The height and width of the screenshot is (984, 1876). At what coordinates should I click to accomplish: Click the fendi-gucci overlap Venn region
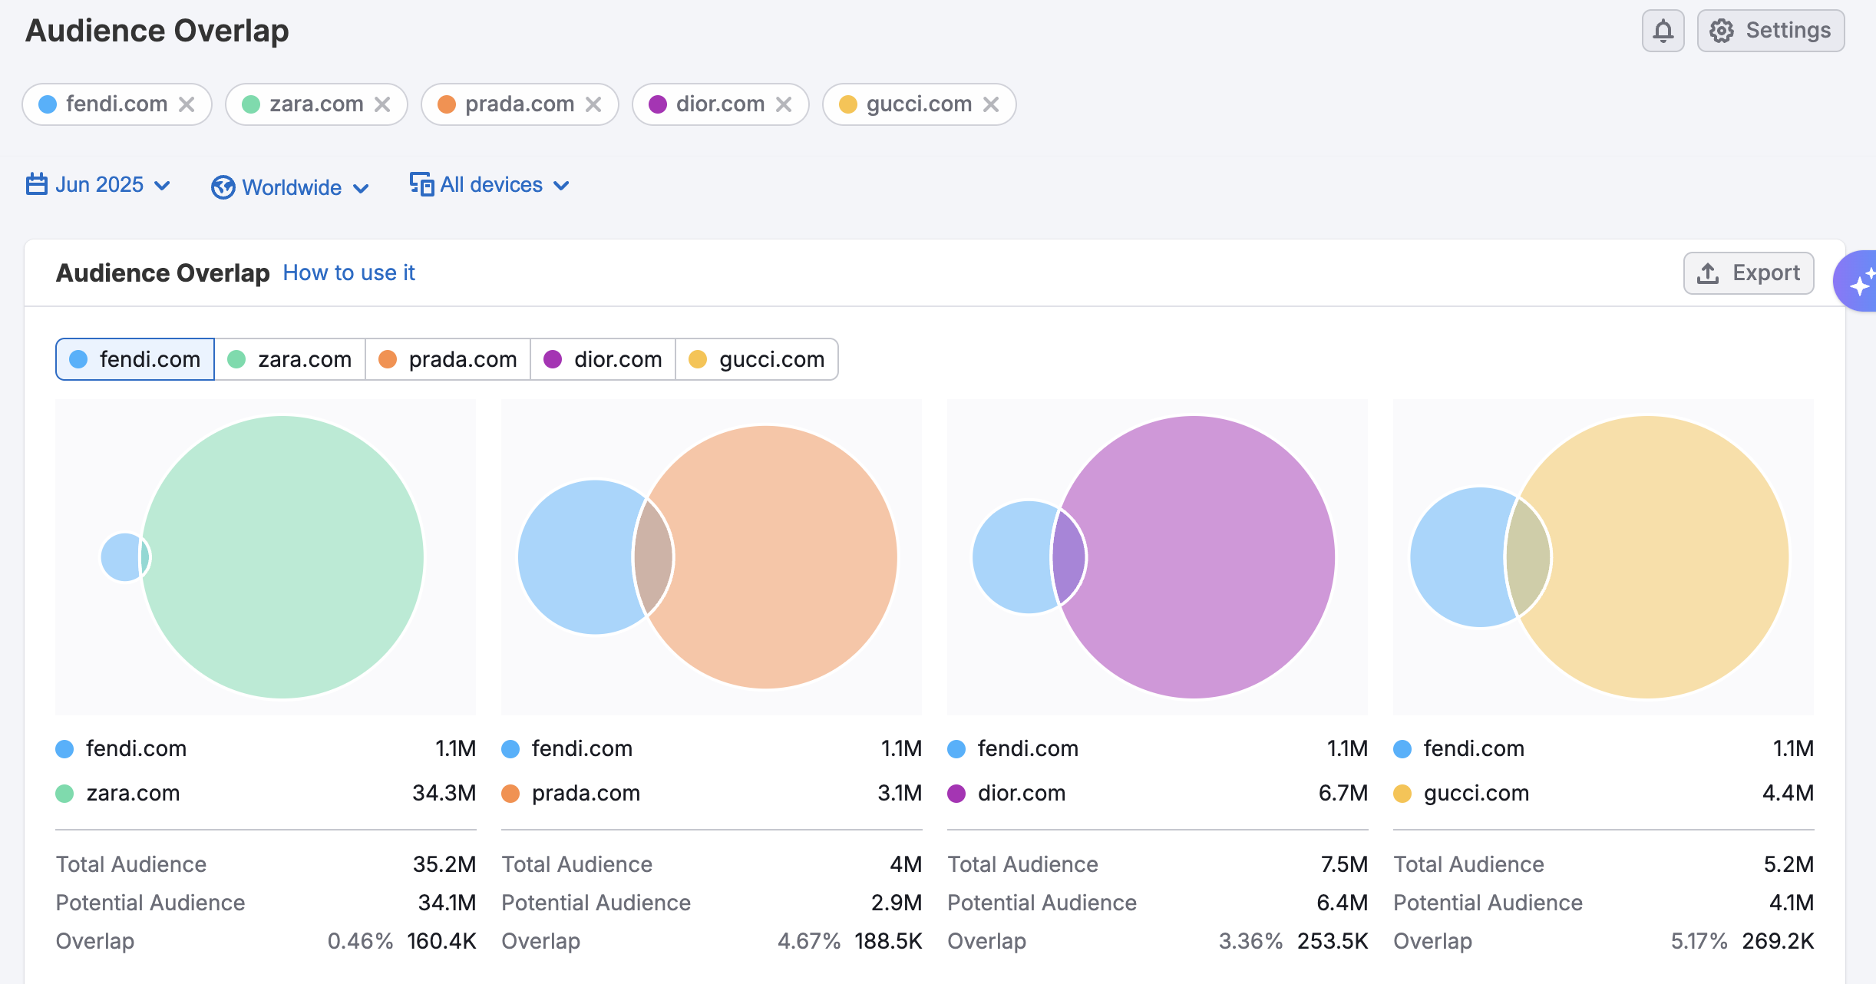click(1528, 557)
